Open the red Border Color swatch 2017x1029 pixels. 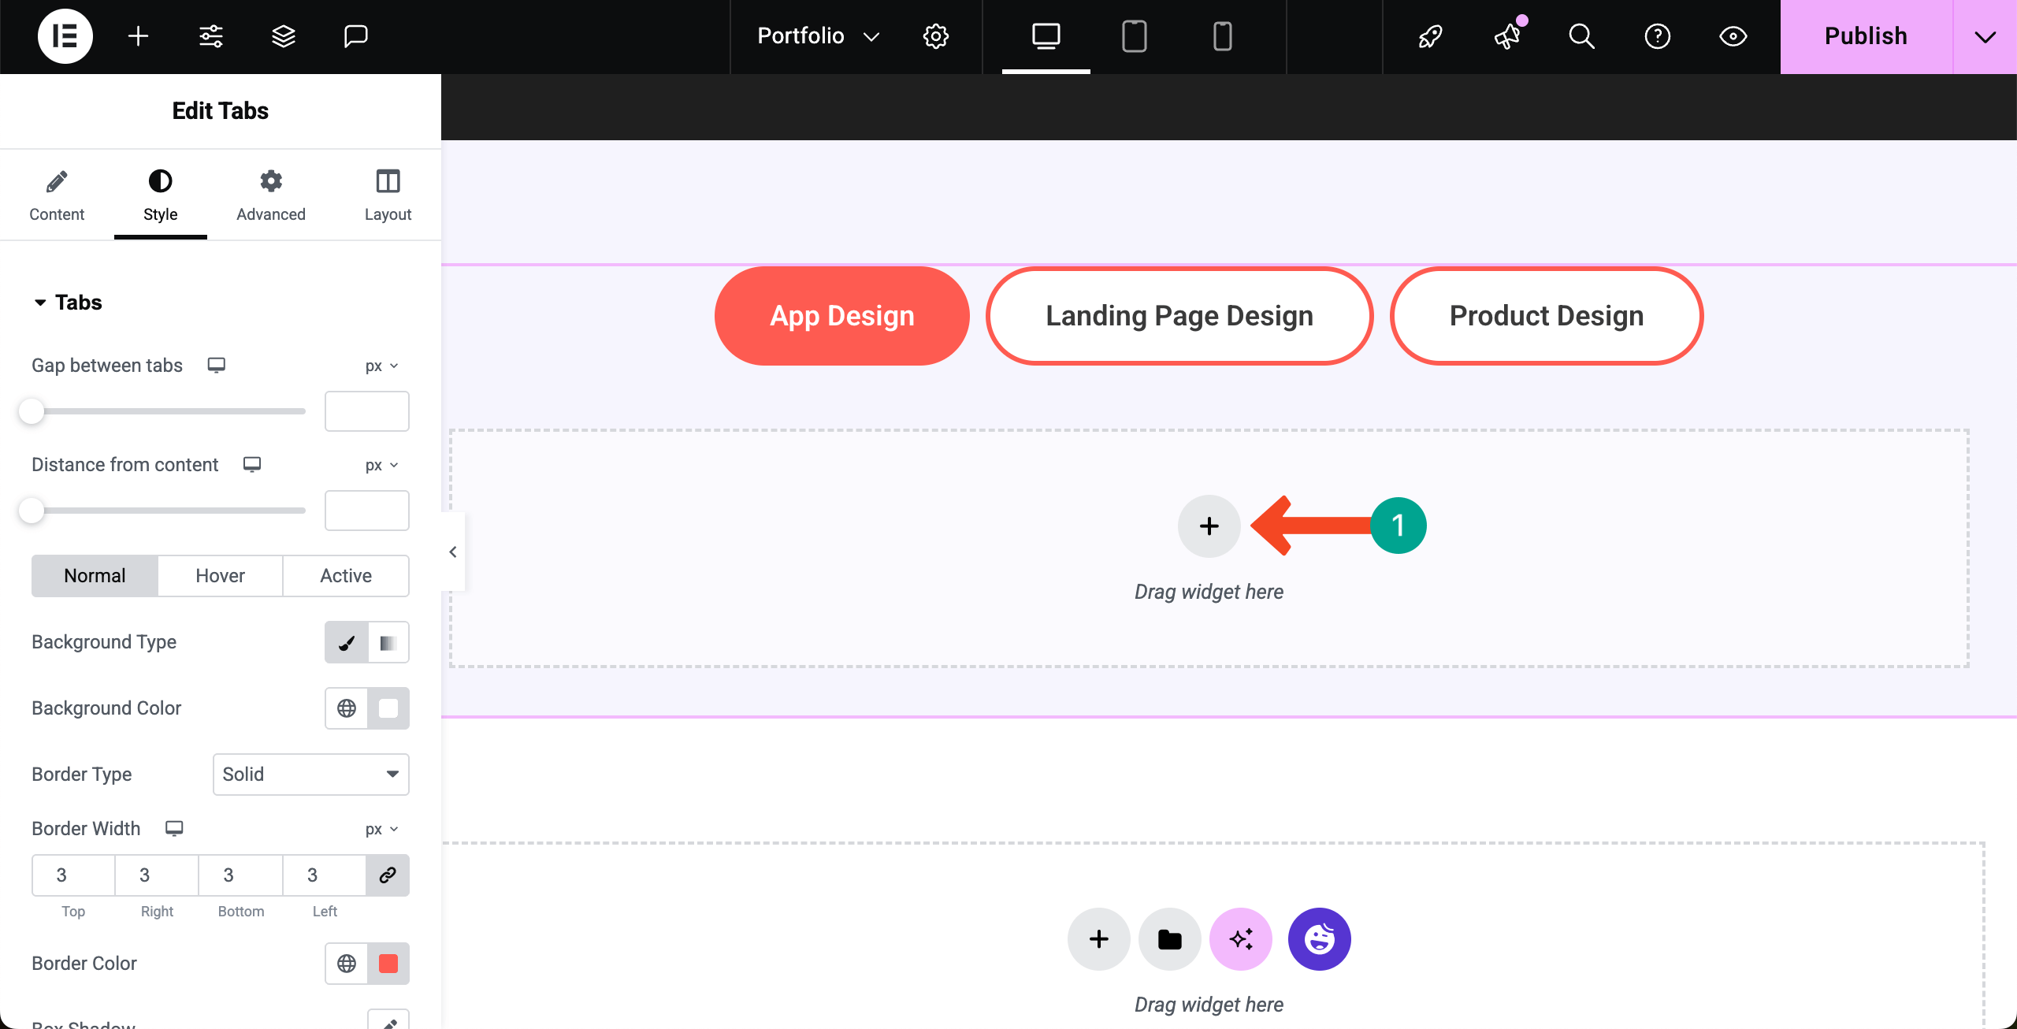coord(388,964)
